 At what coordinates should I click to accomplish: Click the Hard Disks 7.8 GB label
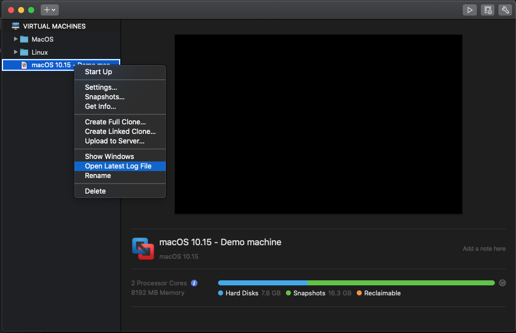pos(253,293)
